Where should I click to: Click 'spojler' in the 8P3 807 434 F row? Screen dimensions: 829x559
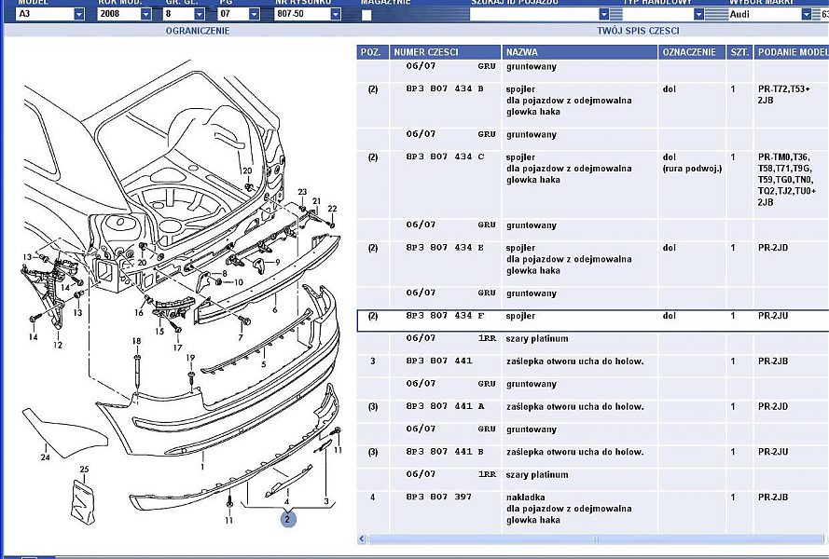520,316
